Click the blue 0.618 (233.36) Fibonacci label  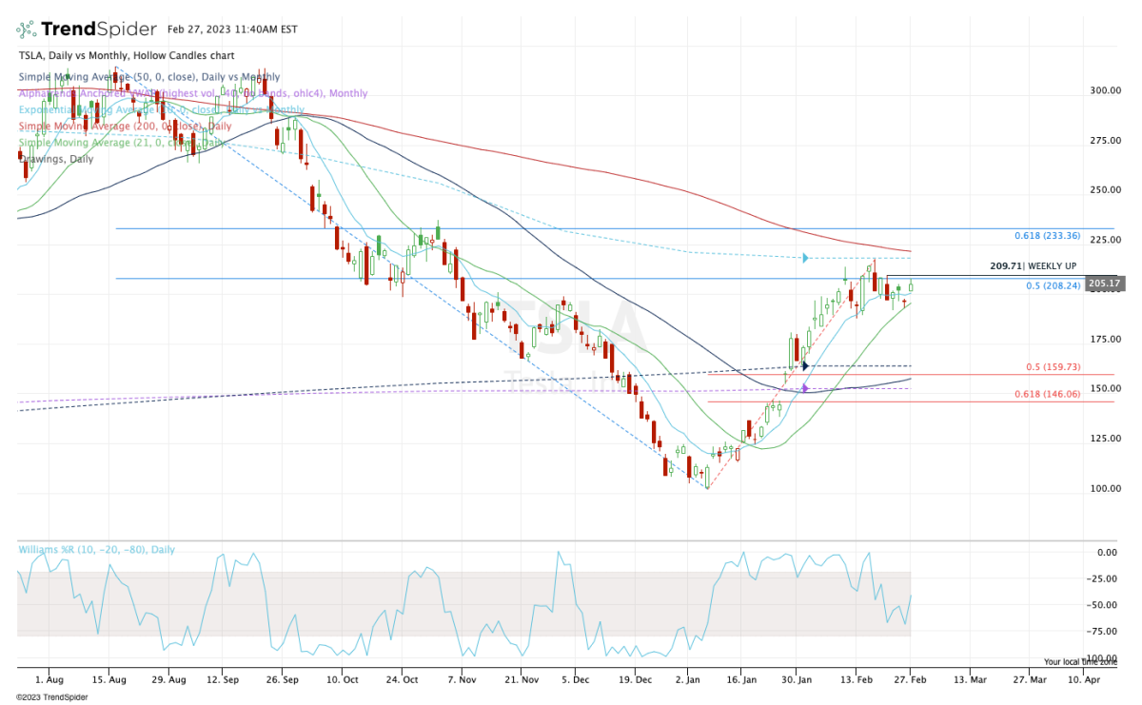click(1048, 235)
